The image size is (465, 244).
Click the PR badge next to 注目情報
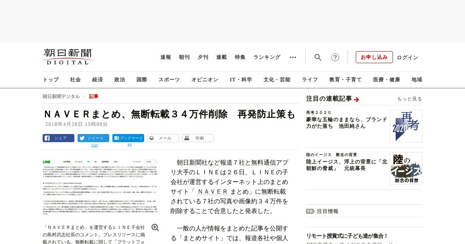click(x=310, y=211)
